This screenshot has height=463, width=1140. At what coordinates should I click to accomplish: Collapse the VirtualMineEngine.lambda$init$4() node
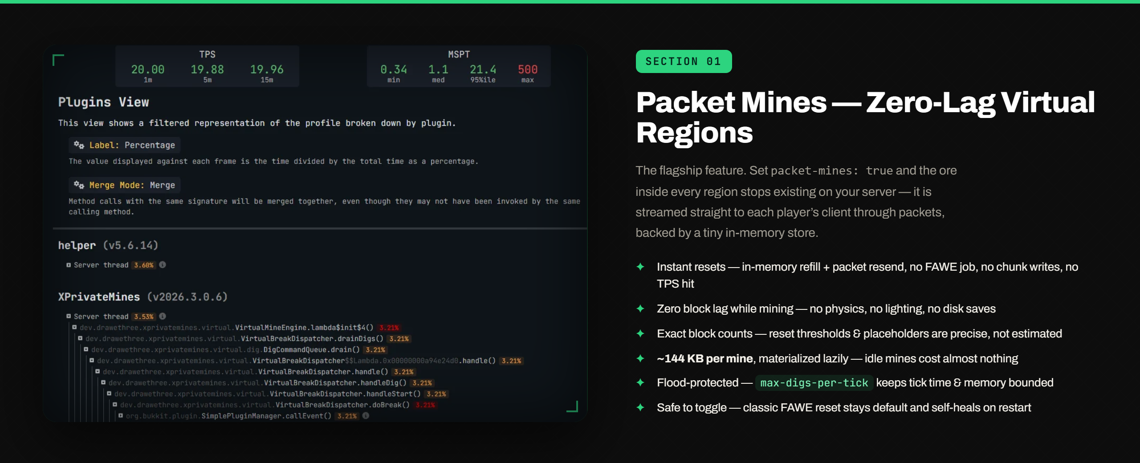(x=74, y=327)
